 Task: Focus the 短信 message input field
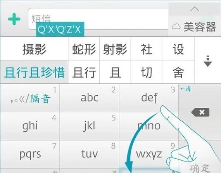[x=98, y=19]
